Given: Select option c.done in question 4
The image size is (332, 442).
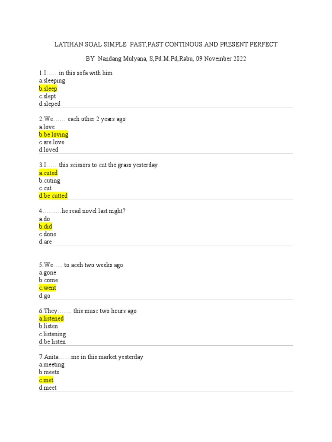Looking at the screenshot, I should pyautogui.click(x=48, y=234).
